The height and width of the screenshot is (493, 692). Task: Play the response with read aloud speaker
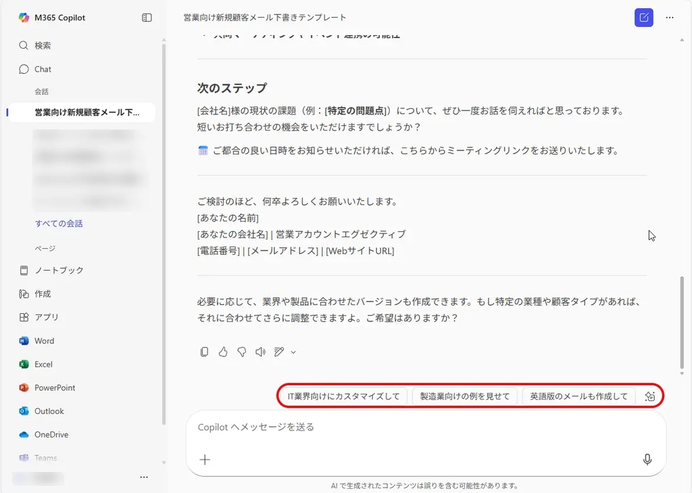(x=260, y=352)
